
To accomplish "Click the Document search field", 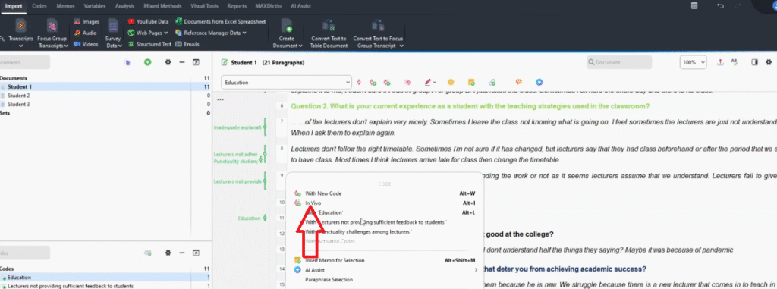I will pos(619,62).
